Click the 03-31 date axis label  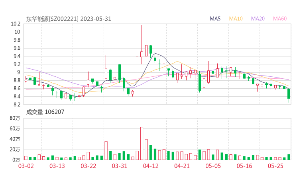click(120, 166)
